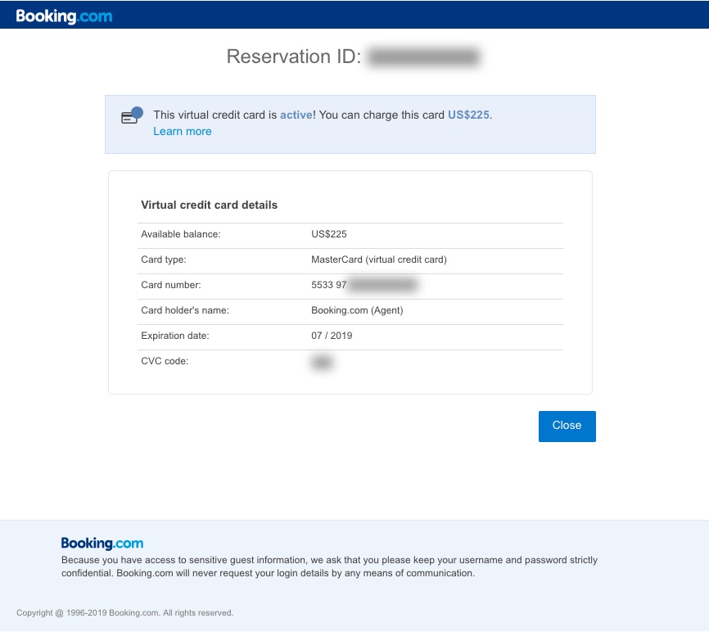Click the copyright 1996-2019 notice
The image size is (709, 632).
click(x=124, y=612)
